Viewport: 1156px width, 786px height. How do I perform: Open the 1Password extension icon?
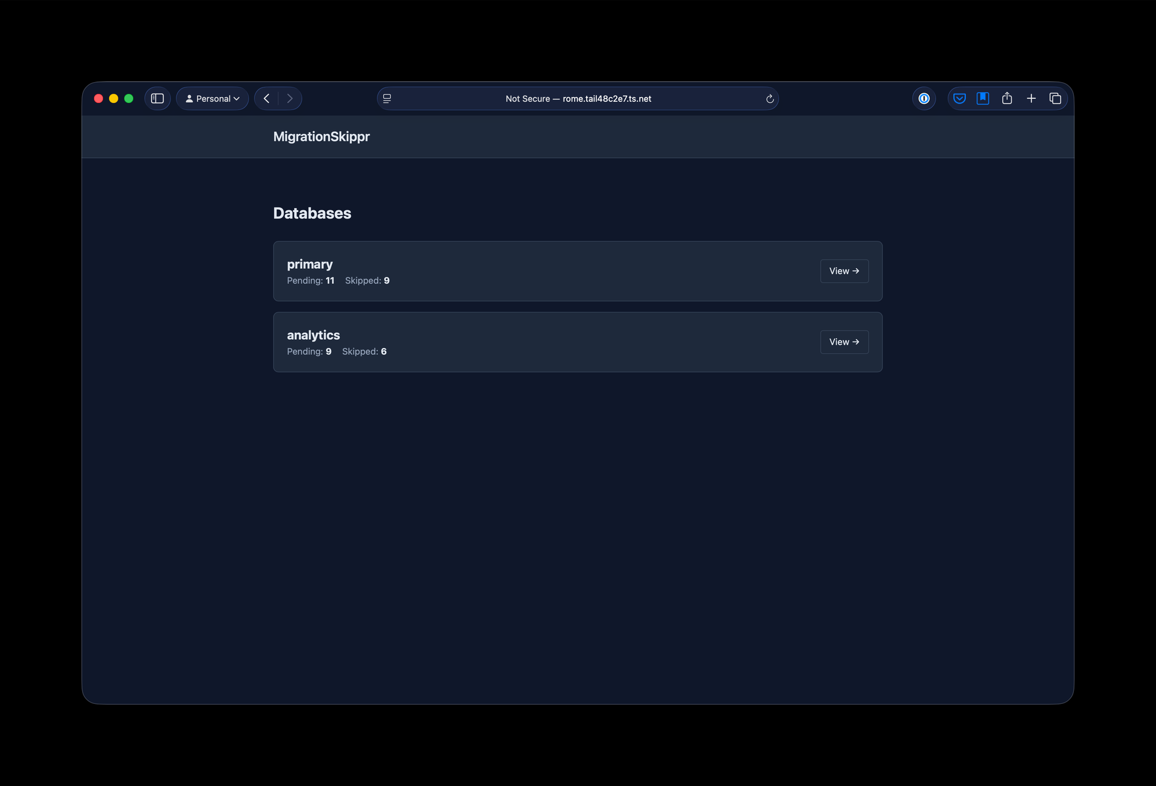click(x=924, y=99)
